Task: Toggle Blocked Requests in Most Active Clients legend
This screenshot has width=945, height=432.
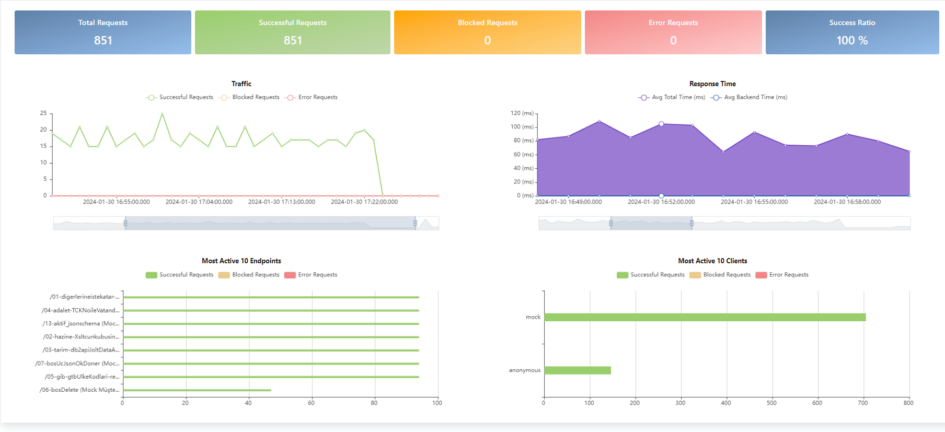Action: pyautogui.click(x=720, y=275)
